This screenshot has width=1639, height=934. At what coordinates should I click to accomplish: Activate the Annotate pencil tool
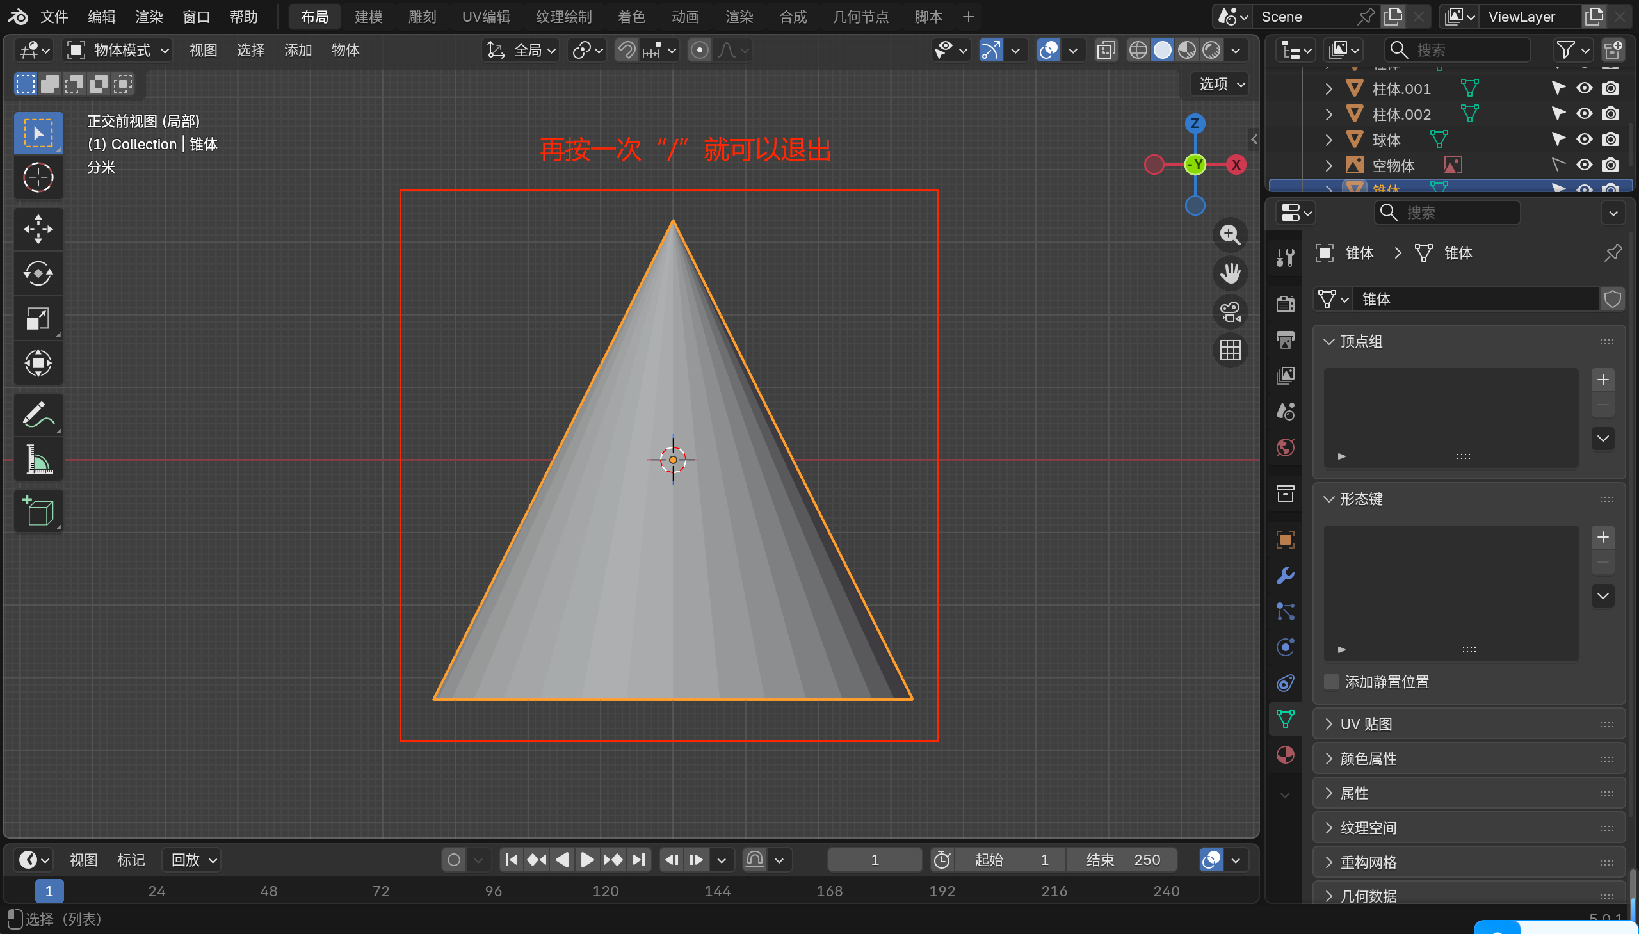pos(38,415)
